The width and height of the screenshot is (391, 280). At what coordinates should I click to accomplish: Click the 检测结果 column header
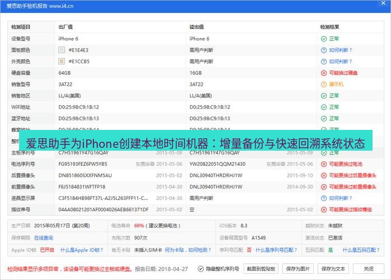coord(329,27)
